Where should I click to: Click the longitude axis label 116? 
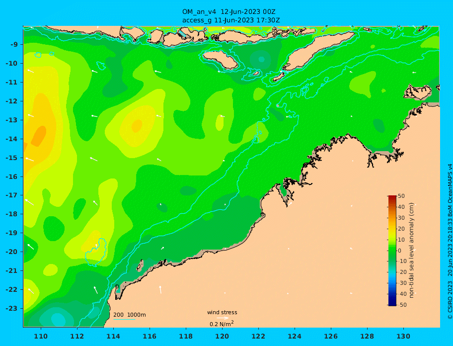150,336
